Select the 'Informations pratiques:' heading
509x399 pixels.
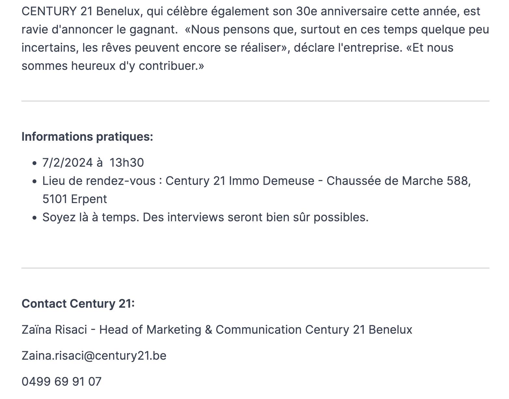[x=87, y=137]
